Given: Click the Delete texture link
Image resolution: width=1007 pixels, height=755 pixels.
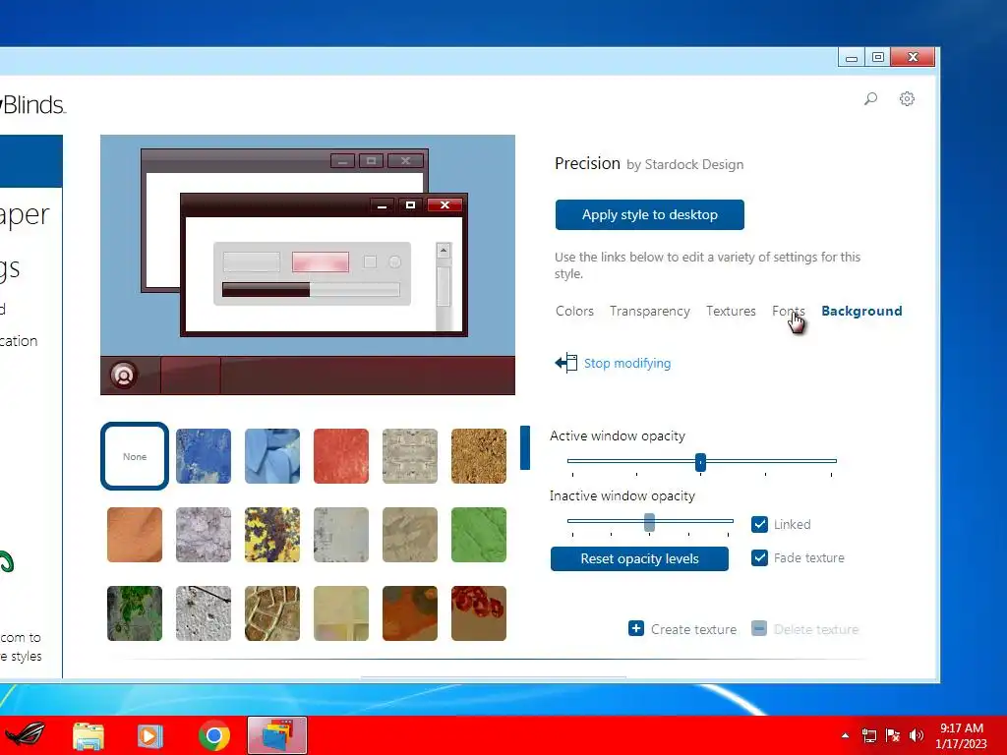Looking at the screenshot, I should (x=815, y=630).
